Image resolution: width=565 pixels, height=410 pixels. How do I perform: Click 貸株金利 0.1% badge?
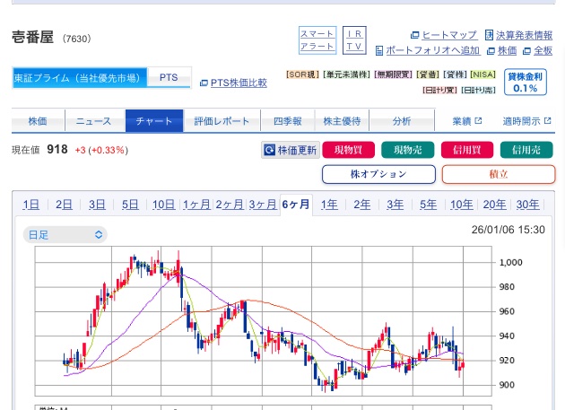(526, 83)
